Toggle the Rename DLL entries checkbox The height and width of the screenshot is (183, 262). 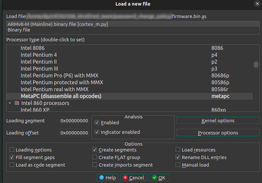[178, 157]
